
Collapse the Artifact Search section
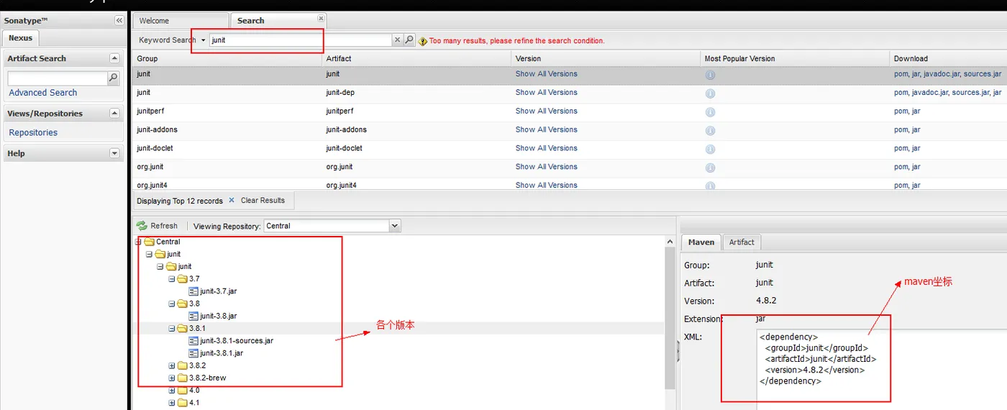tap(114, 58)
